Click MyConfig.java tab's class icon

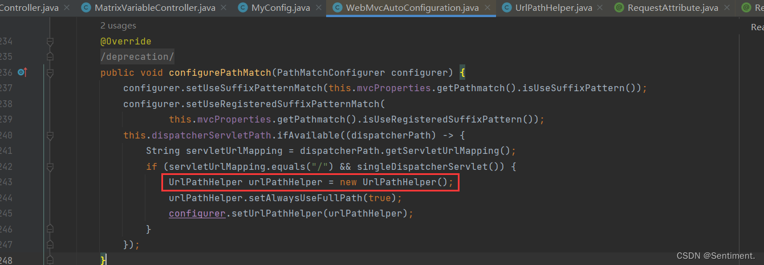pyautogui.click(x=243, y=8)
